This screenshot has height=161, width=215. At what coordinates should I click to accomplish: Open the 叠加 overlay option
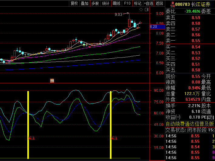(x=84, y=3)
